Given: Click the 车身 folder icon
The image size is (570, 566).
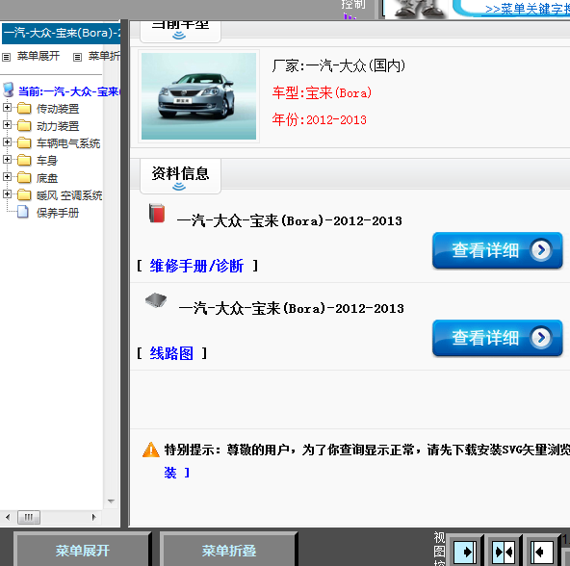Looking at the screenshot, I should 24,160.
